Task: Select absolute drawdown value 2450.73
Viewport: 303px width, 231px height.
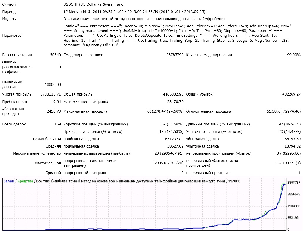Action: pyautogui.click(x=54, y=111)
